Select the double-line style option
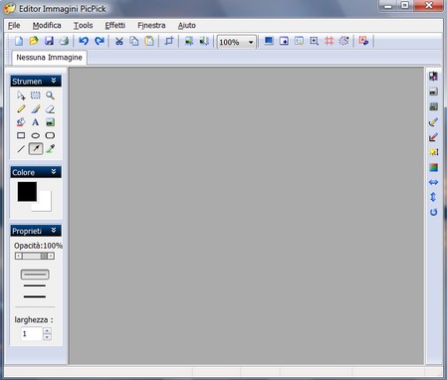Screen dimensions: 447x380 [35, 275]
